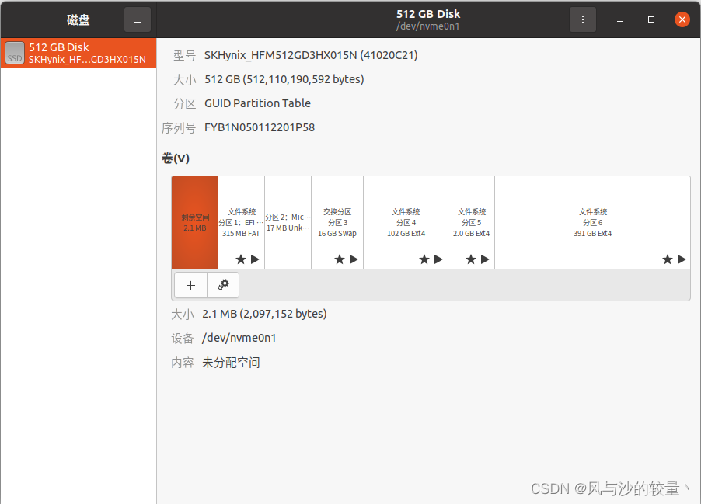Open the drive options three-dot menu
The height and width of the screenshot is (504, 701).
(x=583, y=19)
